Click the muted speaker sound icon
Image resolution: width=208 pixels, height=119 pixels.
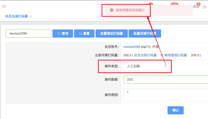point(204,7)
